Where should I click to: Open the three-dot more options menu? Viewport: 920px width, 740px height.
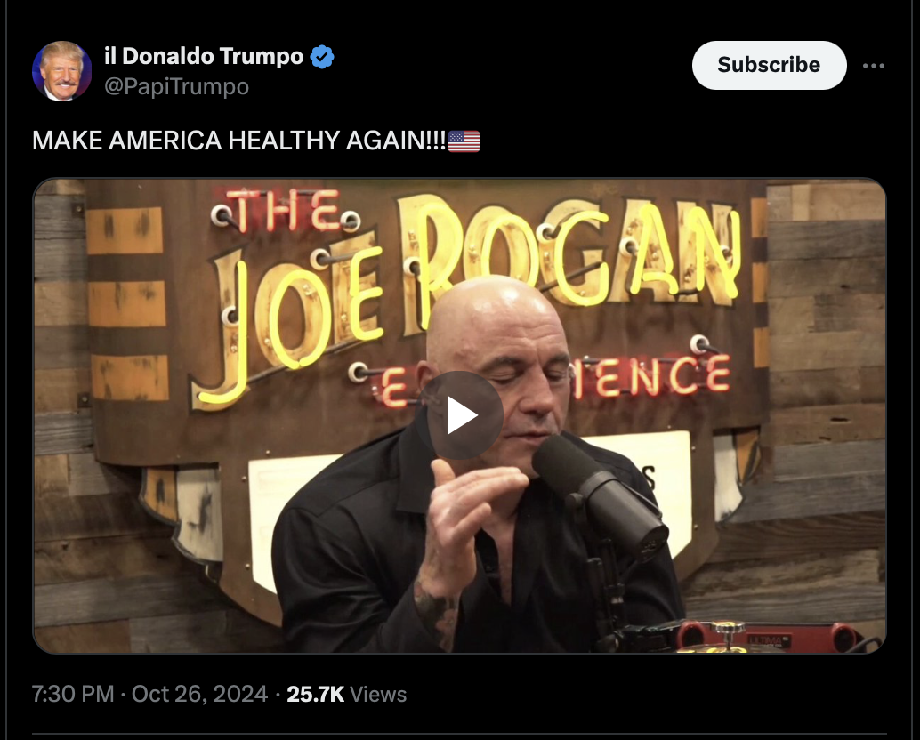873,66
